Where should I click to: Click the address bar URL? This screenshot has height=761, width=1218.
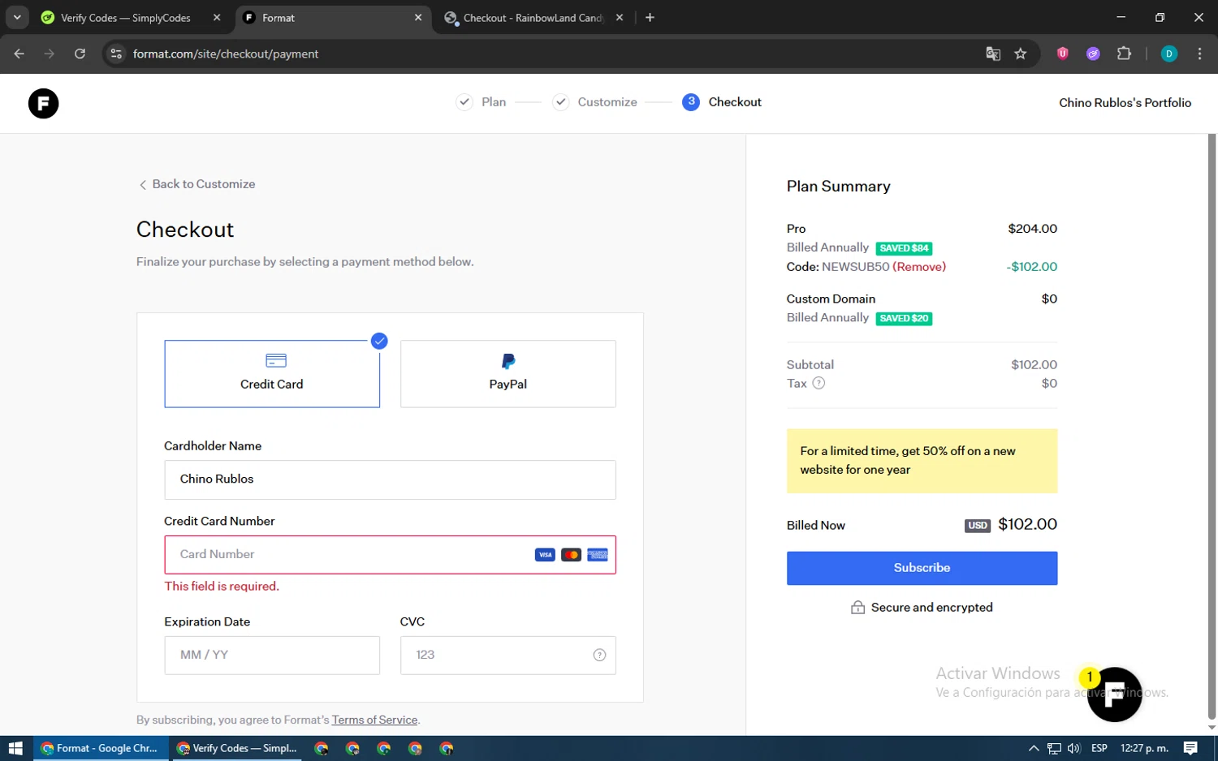[226, 54]
